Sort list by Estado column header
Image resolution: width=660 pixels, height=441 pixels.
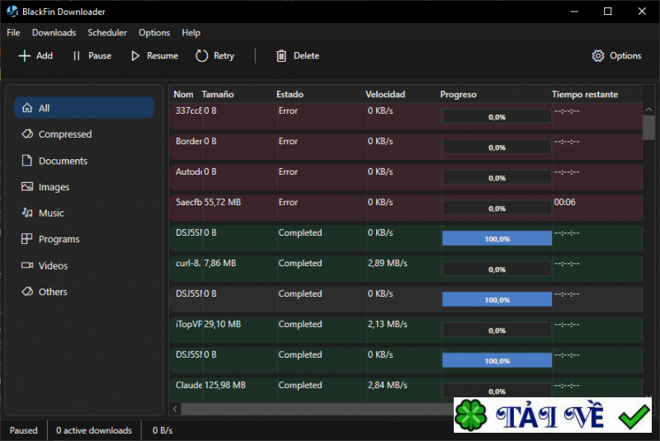point(289,95)
